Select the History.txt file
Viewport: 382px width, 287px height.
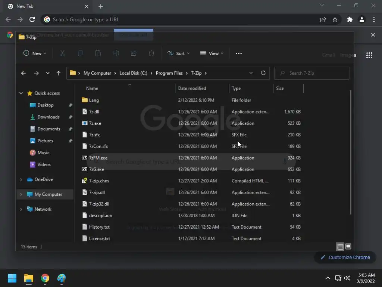coord(99,227)
